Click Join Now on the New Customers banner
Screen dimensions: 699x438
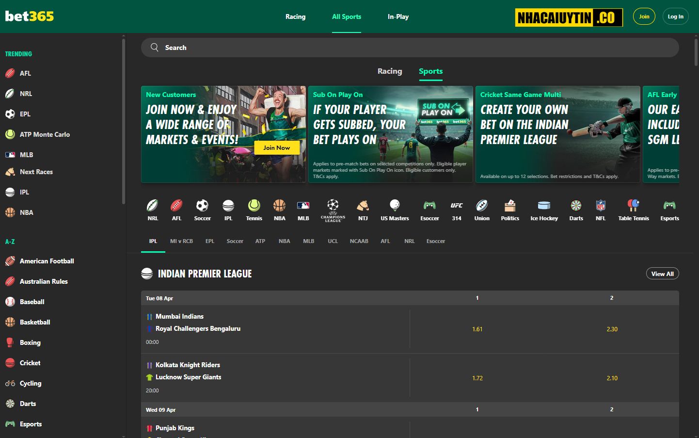276,147
